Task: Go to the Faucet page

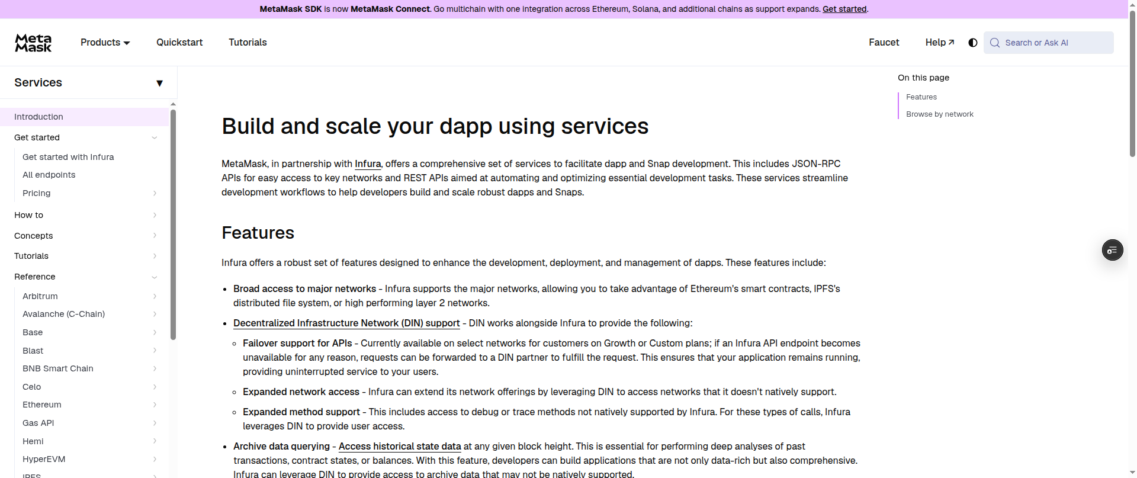Action: click(884, 43)
